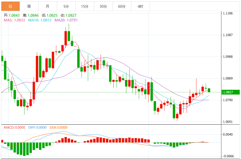Open the 5分 chart tab
241x159 pixels.
[x=66, y=6]
